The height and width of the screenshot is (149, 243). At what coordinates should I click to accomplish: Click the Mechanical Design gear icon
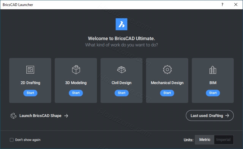pyautogui.click(x=167, y=70)
